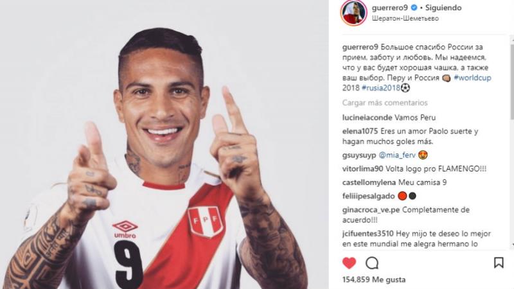Open the @mia_ferv mention
This screenshot has height=289, width=514.
pos(397,155)
